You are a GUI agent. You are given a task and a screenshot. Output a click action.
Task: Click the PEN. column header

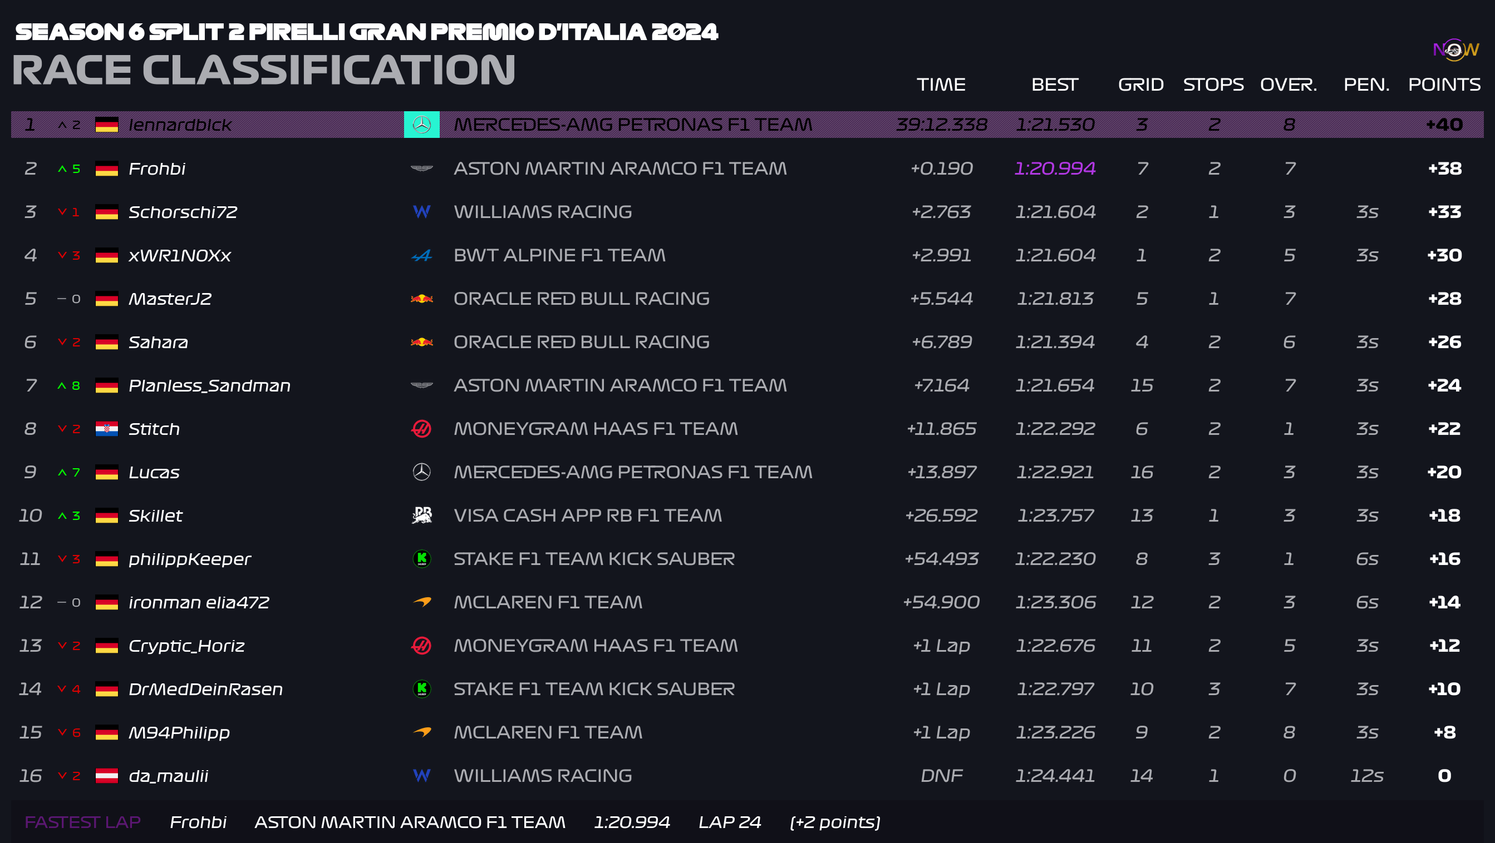1367,85
